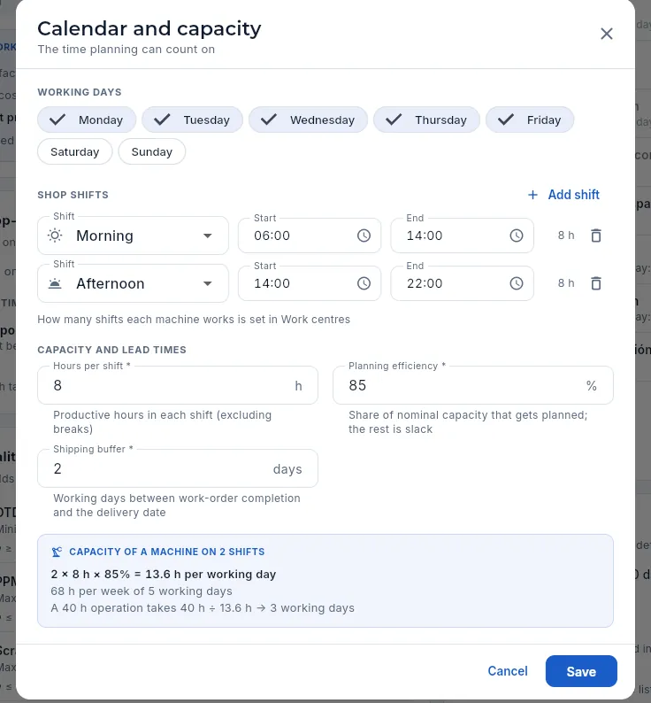This screenshot has height=703, width=651.
Task: Open clock picker for Afternoon end time
Action: [517, 283]
